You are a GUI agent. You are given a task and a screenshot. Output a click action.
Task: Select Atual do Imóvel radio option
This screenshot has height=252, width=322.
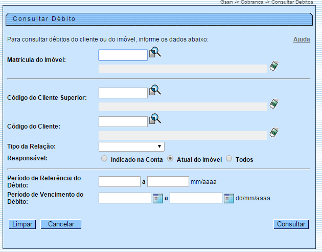pyautogui.click(x=171, y=159)
